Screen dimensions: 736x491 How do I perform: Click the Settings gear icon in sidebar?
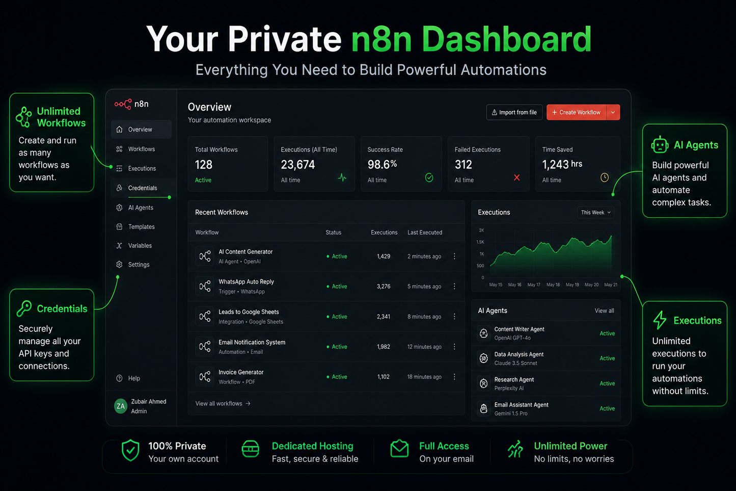tap(119, 265)
